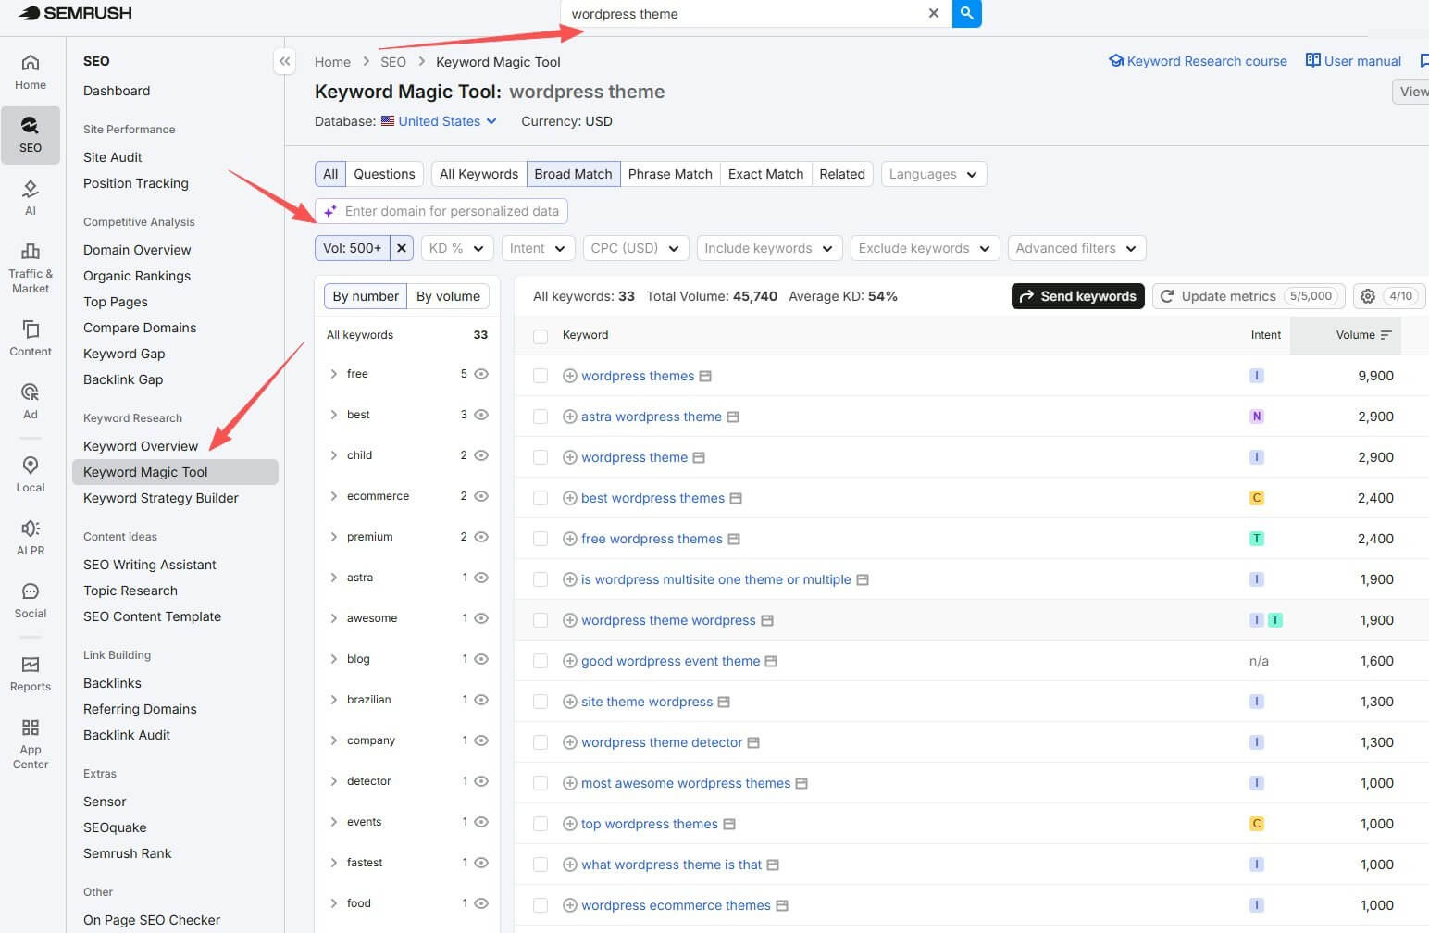The image size is (1429, 933).
Task: Toggle visibility eye for 'detector' group
Action: (481, 781)
